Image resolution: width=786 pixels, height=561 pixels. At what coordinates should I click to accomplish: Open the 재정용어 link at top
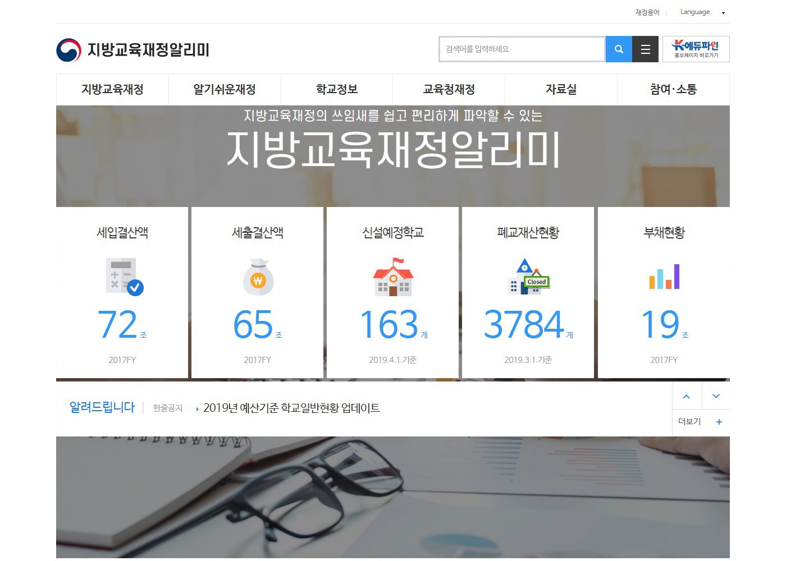point(647,12)
